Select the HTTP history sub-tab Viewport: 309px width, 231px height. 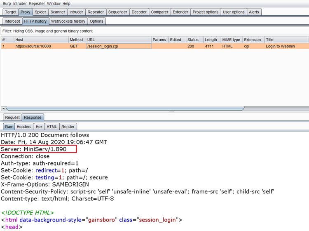pyautogui.click(x=35, y=21)
